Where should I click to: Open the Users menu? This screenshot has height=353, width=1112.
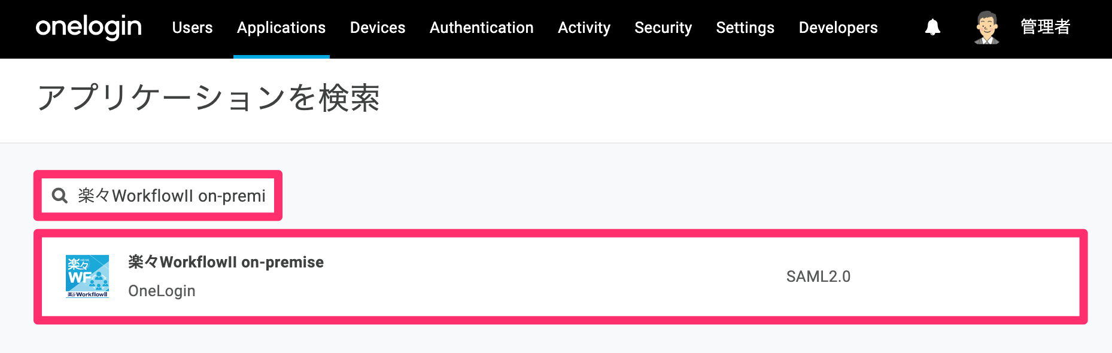click(192, 28)
